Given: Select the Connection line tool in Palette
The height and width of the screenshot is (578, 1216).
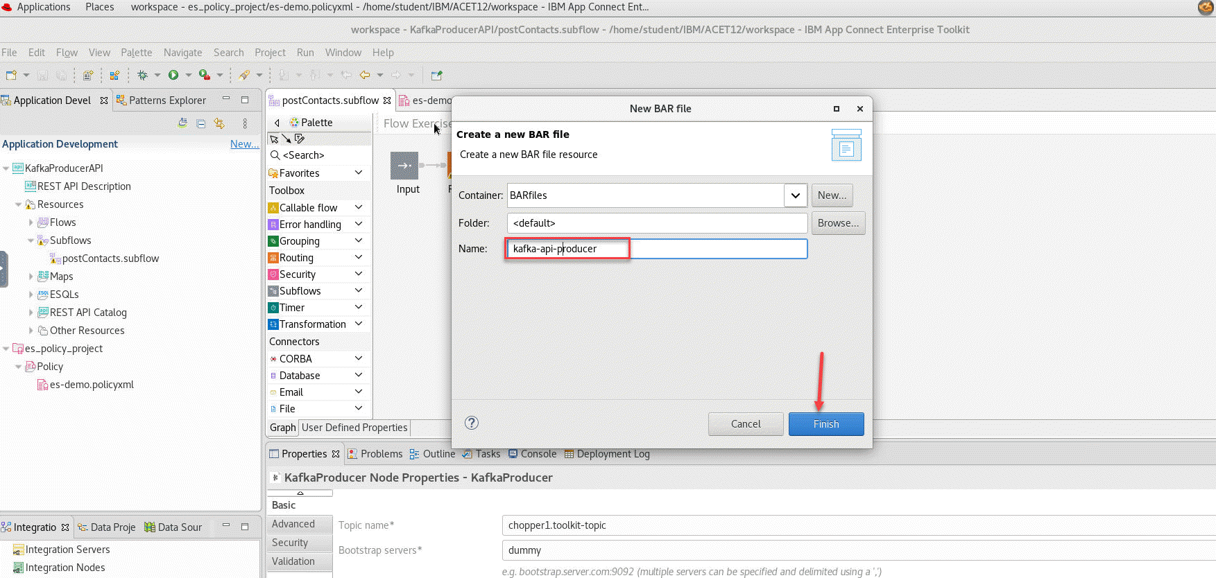Looking at the screenshot, I should click(286, 139).
